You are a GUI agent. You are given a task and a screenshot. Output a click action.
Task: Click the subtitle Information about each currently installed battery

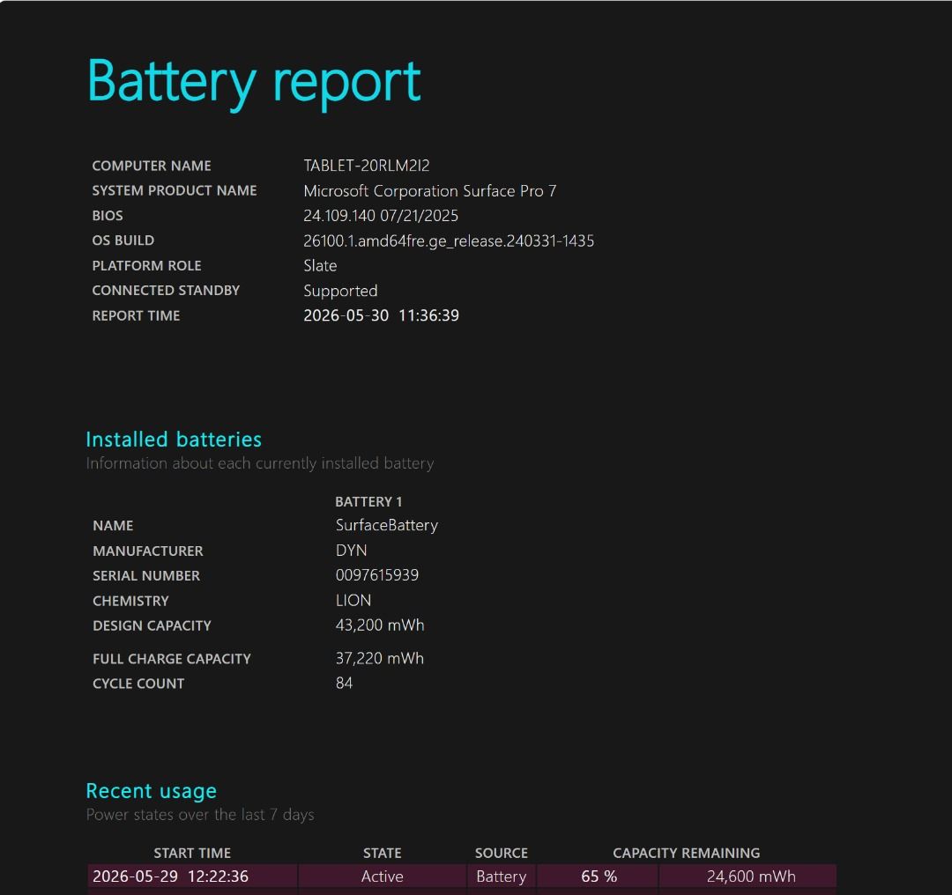pyautogui.click(x=260, y=463)
